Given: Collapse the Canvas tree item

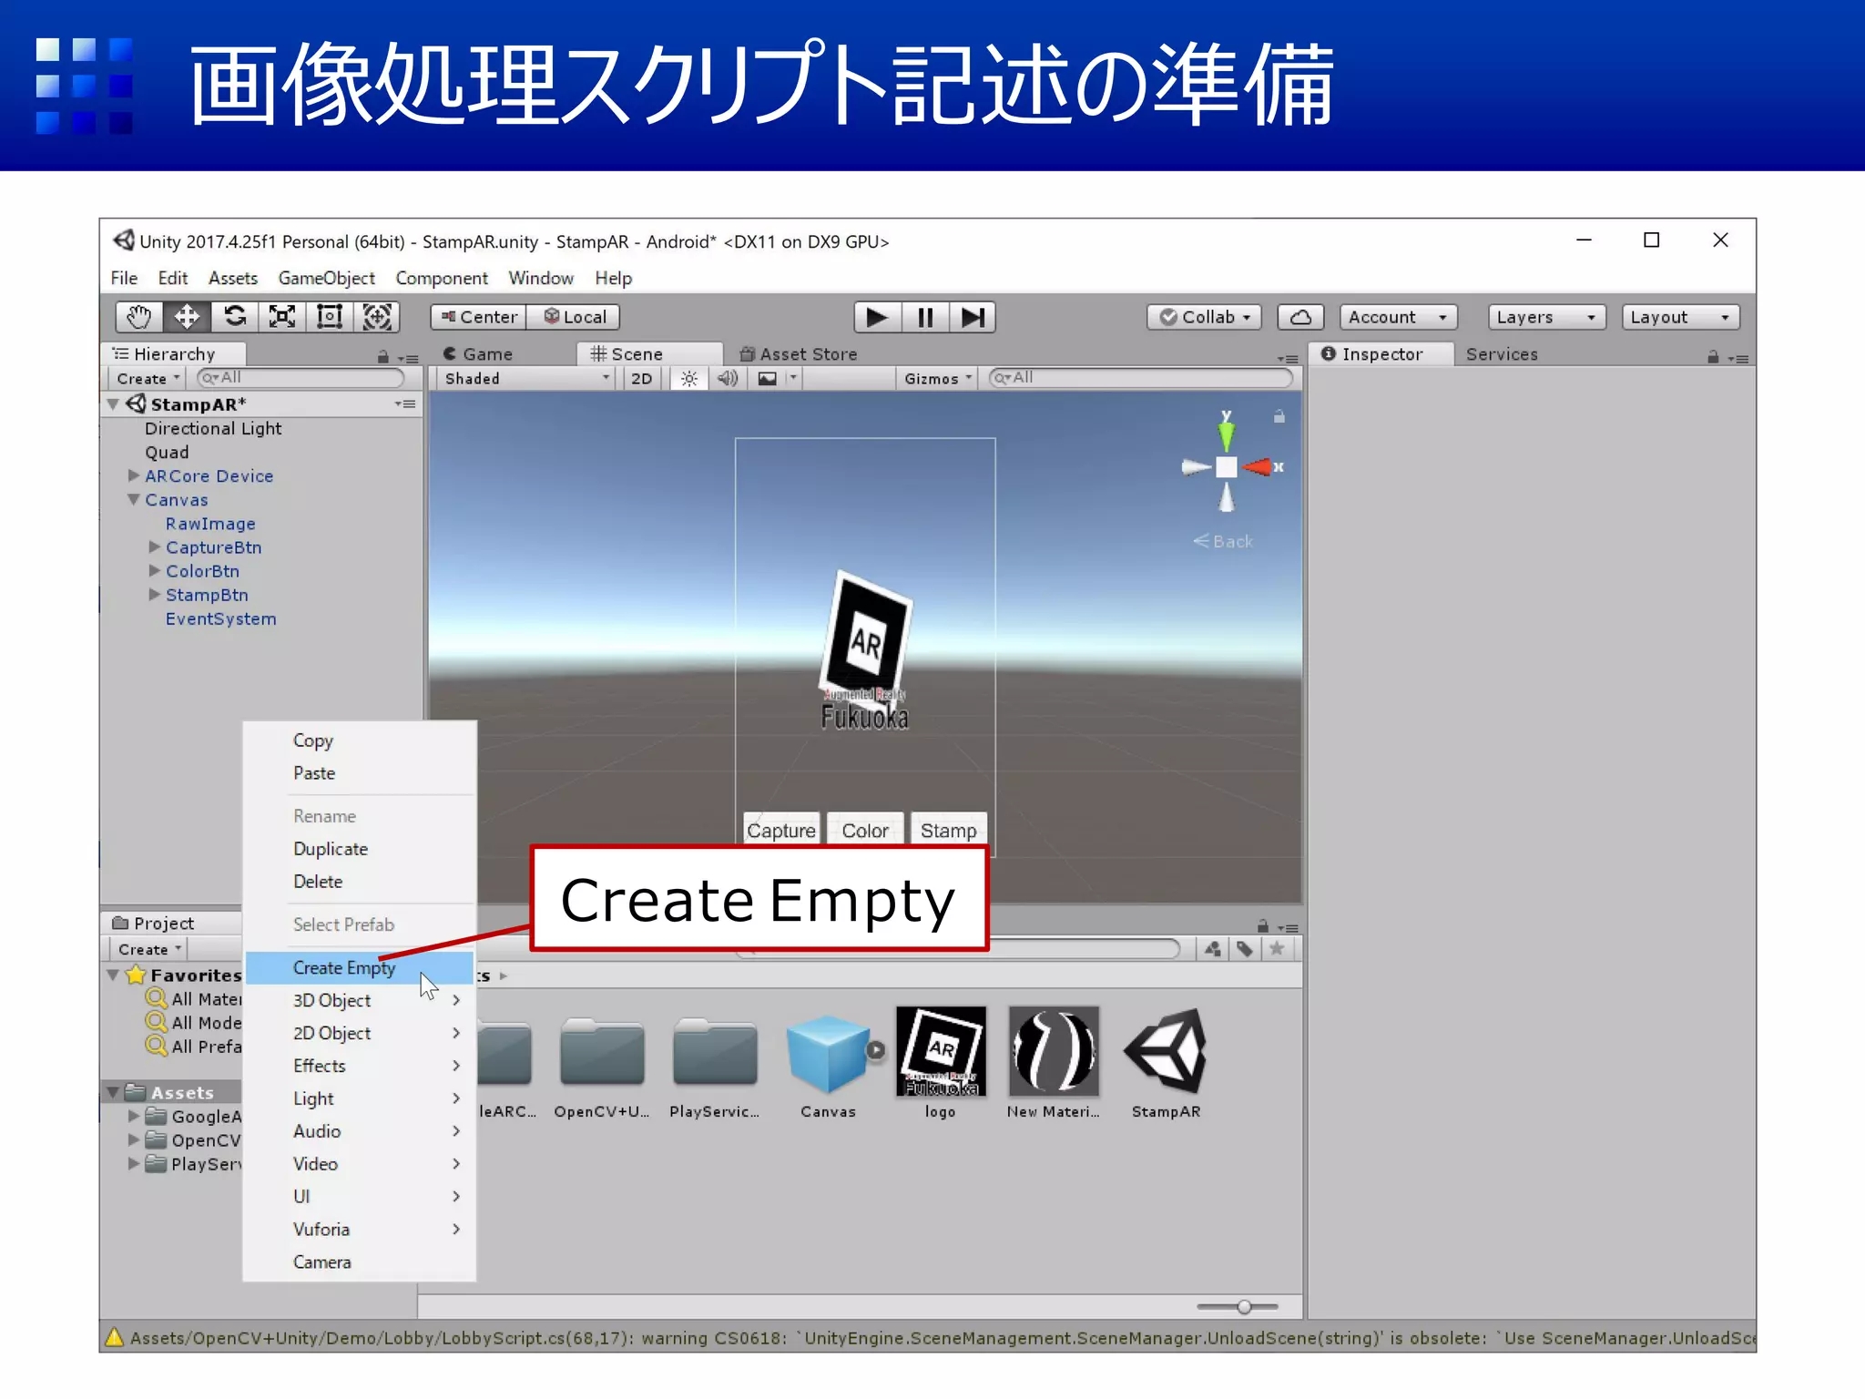Looking at the screenshot, I should [x=134, y=499].
